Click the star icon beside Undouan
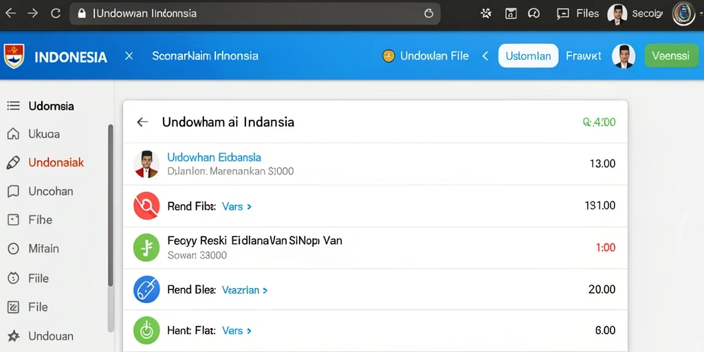This screenshot has height=352, width=704. click(14, 335)
